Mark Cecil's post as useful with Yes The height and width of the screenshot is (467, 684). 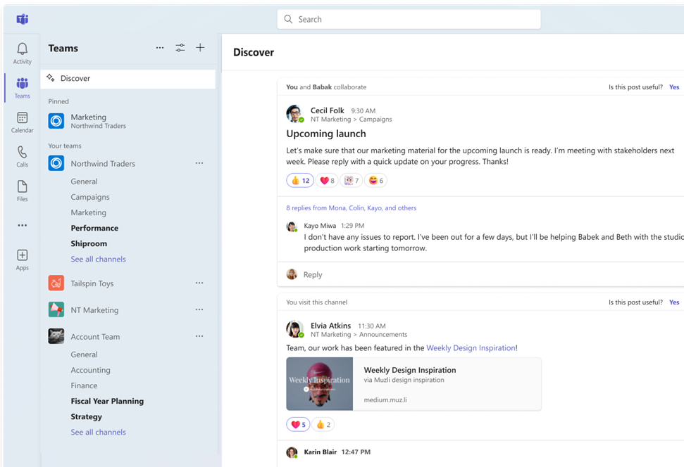pyautogui.click(x=674, y=87)
